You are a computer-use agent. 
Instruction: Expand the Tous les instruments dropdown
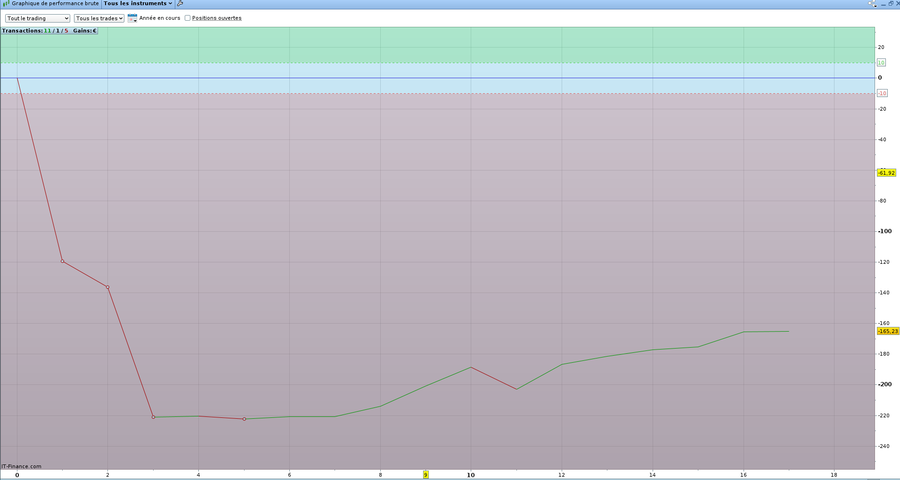coord(138,3)
